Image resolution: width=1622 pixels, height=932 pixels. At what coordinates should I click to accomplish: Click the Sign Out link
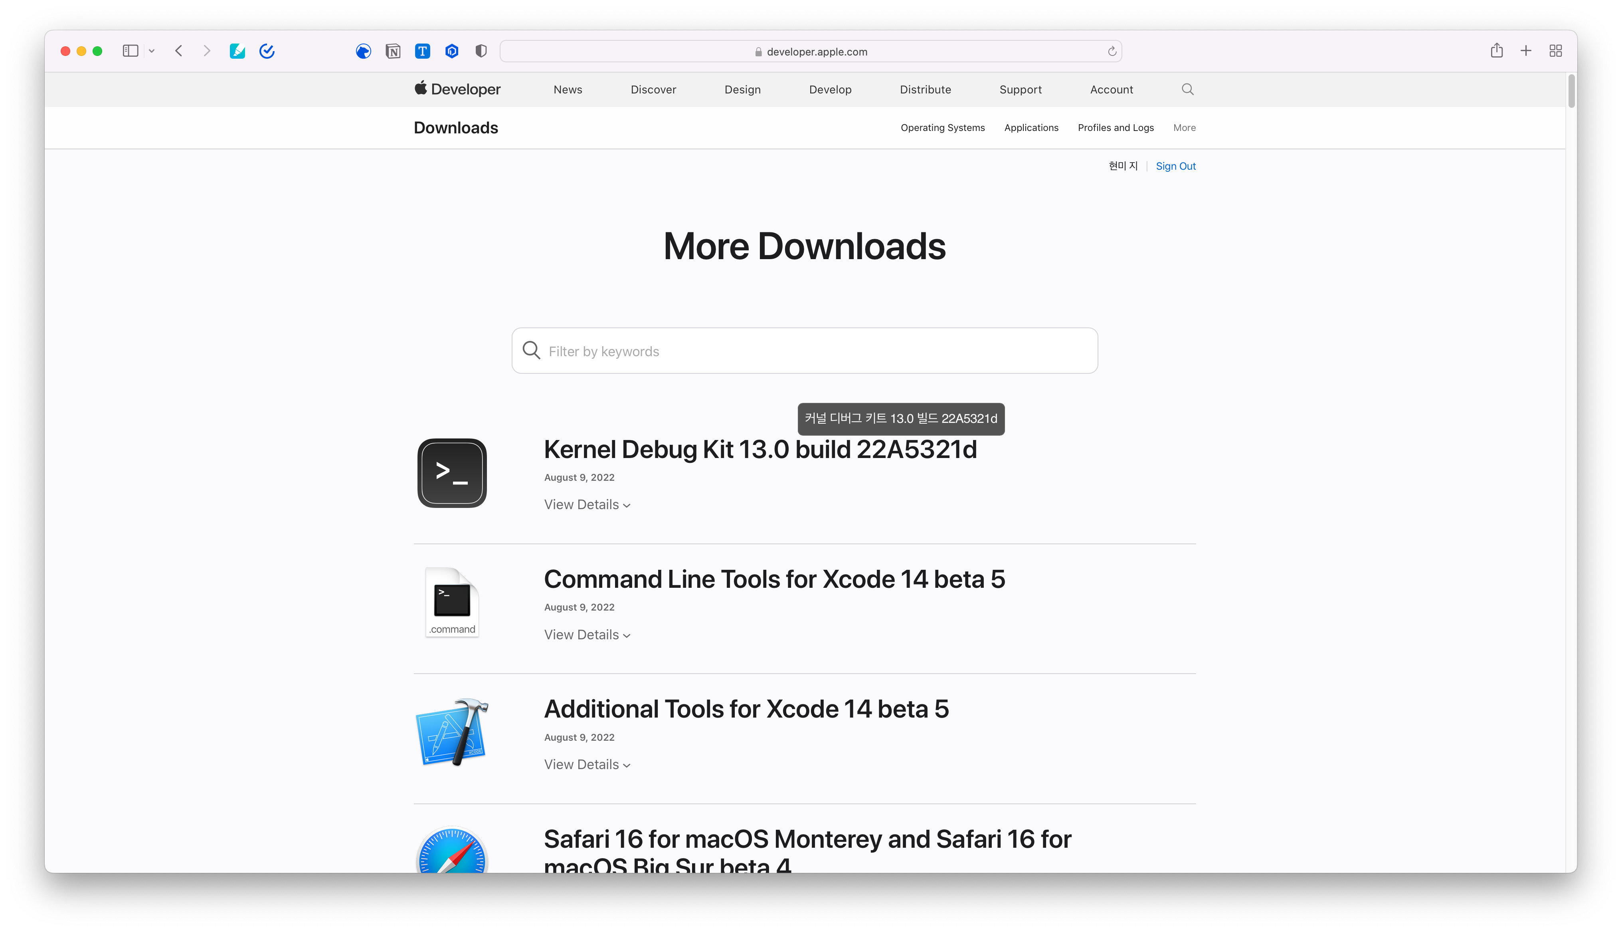tap(1175, 167)
